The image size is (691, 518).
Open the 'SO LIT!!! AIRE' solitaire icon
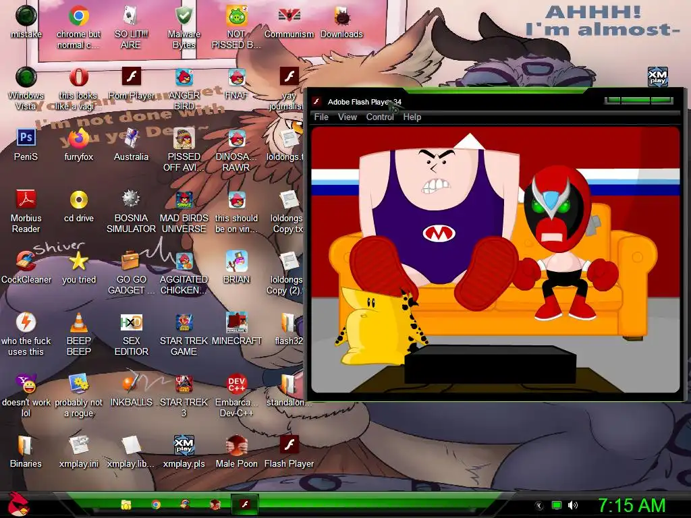coord(131,27)
